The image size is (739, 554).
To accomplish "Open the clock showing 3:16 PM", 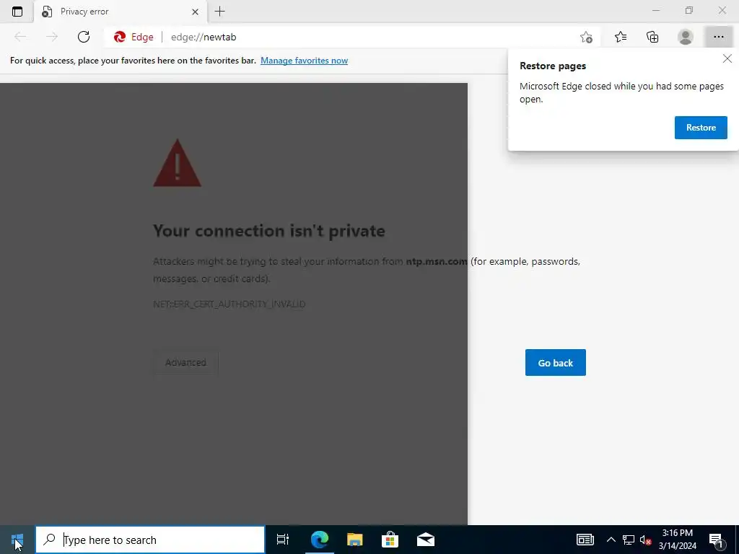I will tap(677, 540).
